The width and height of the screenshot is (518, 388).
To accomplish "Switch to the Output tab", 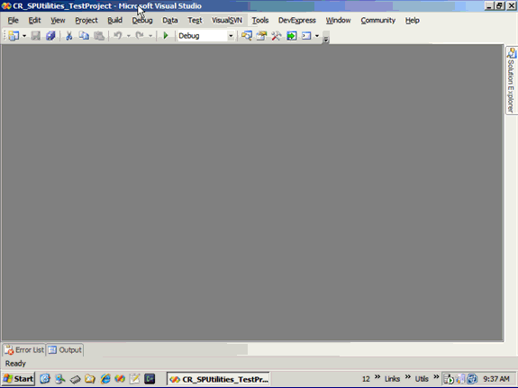I will point(65,349).
